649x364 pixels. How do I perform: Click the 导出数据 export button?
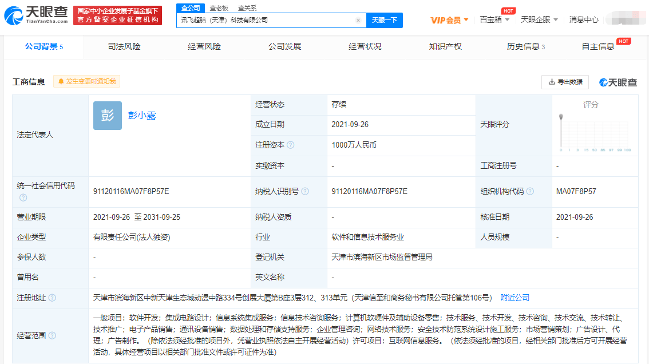click(x=565, y=82)
